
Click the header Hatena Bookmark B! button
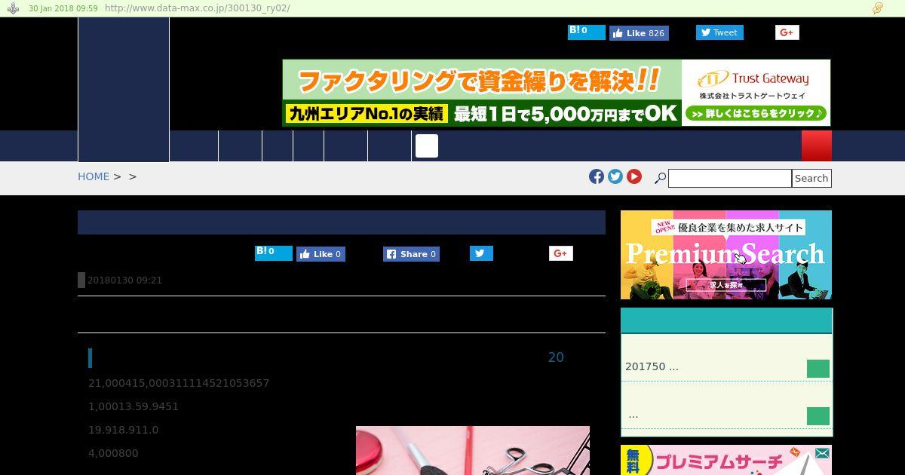(x=587, y=32)
